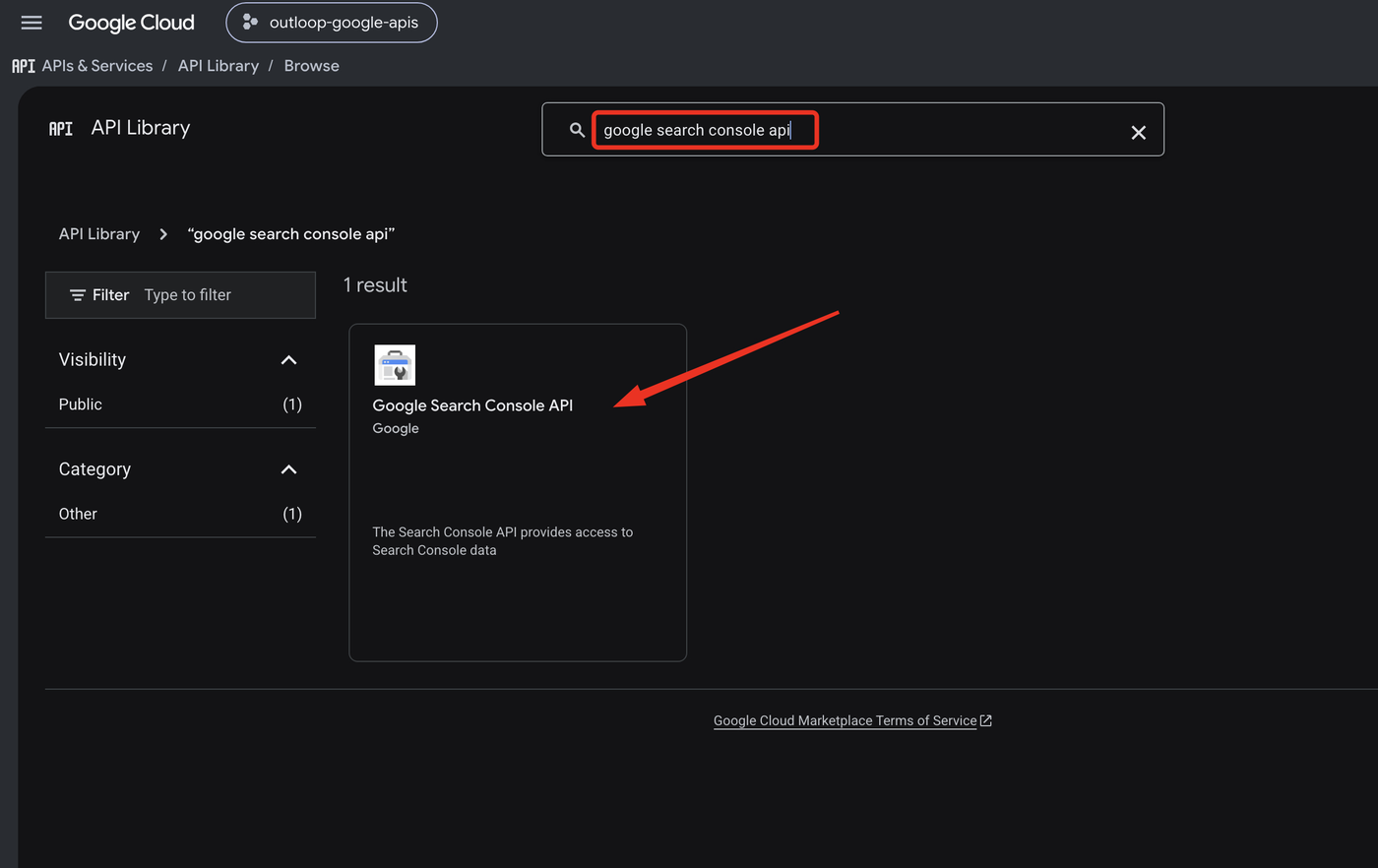Click the chevron separator in results breadcrumb
This screenshot has height=868, width=1378.
pos(163,234)
